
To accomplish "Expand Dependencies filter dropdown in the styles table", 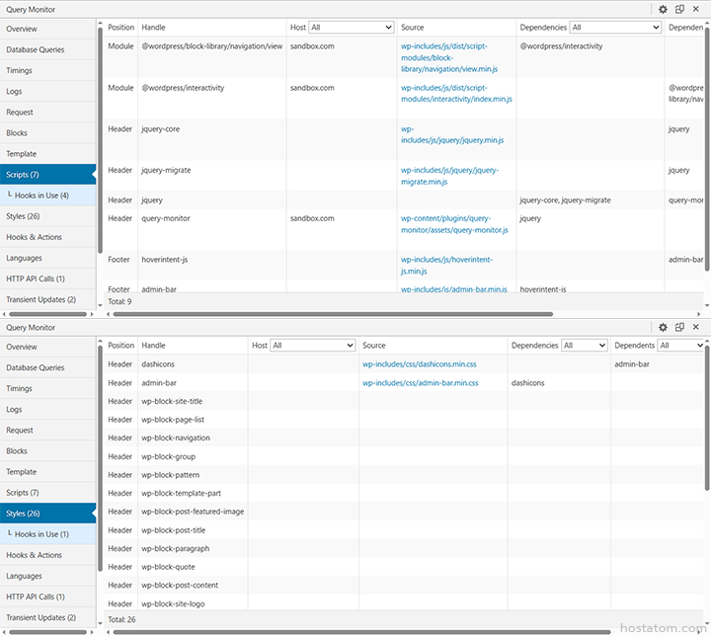I will (x=584, y=346).
